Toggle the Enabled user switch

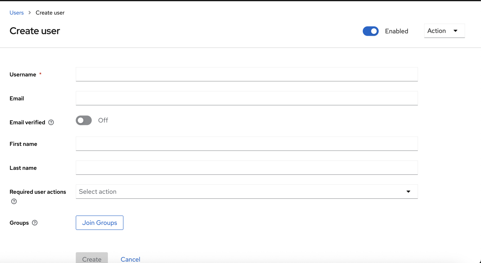tap(370, 31)
